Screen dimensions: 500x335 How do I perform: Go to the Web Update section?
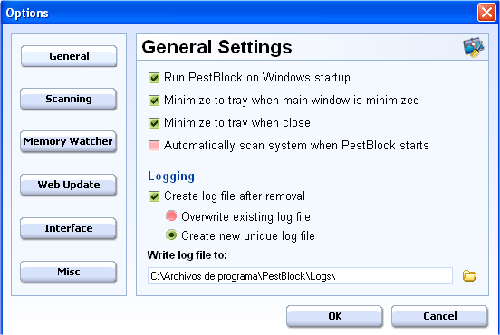pos(68,185)
